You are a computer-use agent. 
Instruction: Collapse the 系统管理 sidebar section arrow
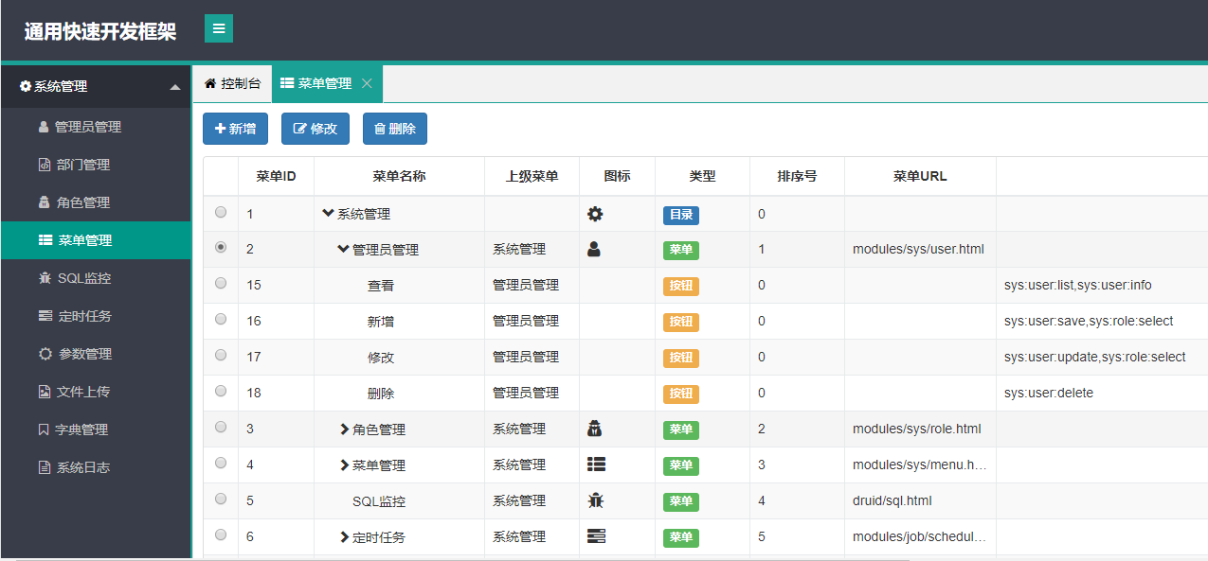(175, 87)
